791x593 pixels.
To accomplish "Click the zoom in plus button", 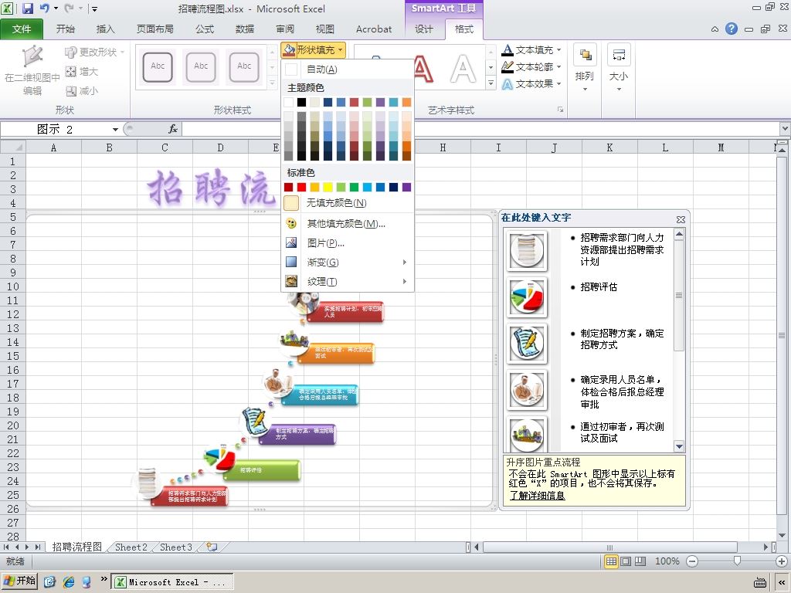I will click(x=782, y=561).
